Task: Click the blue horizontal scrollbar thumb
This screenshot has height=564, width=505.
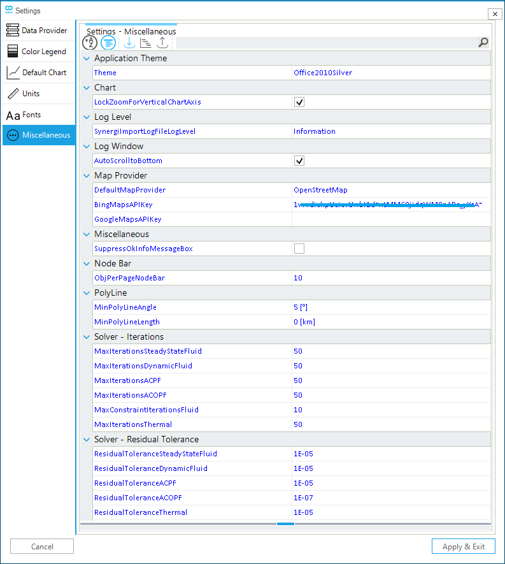Action: pos(285,524)
